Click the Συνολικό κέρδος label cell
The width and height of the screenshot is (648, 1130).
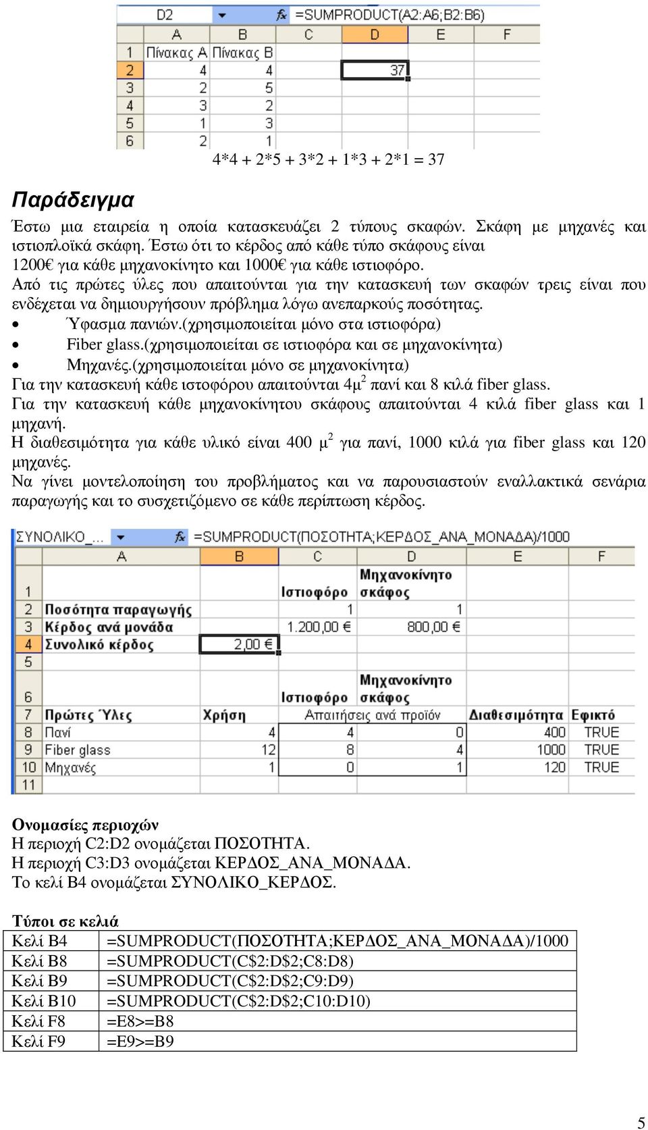[x=122, y=644]
